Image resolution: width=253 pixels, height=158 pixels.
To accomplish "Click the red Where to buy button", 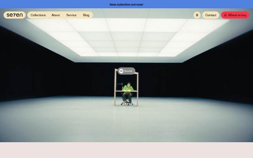I will tap(235, 15).
